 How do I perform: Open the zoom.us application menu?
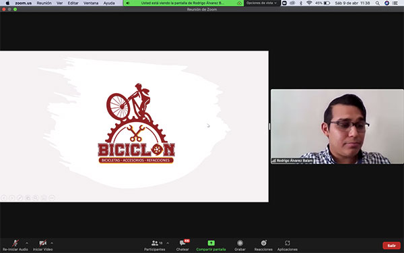[x=23, y=3]
